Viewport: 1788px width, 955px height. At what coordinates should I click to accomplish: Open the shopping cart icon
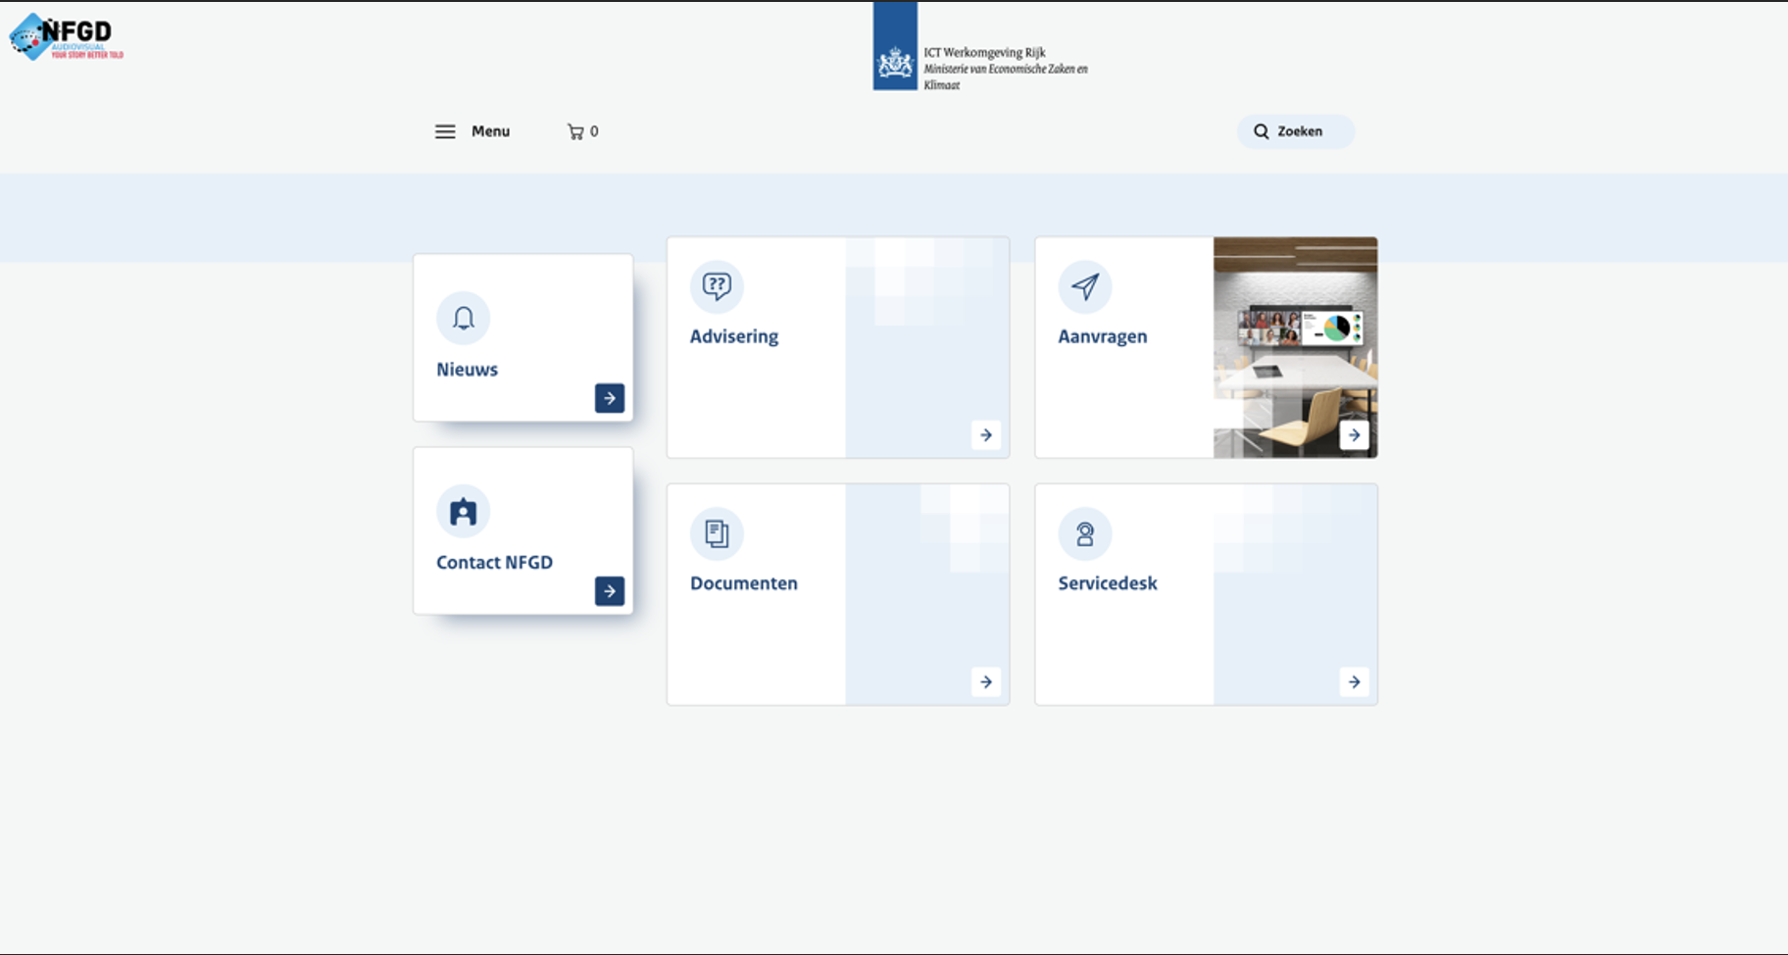[575, 131]
